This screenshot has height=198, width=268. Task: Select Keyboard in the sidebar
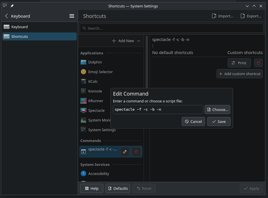tap(39, 27)
